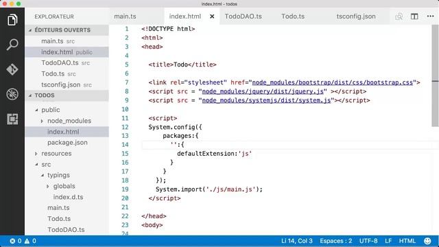Viewport: 439px width, 247px height.
Task: Change the UTF-8 encoding setting
Action: click(368, 241)
